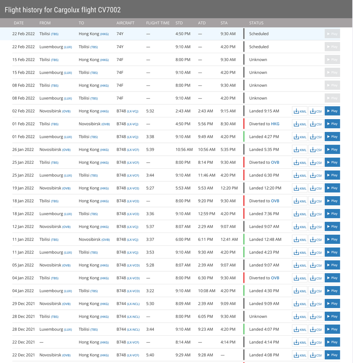Download CSV for 22 Dec flight landed 4:14 PM
353x363 pixels.
(316, 342)
